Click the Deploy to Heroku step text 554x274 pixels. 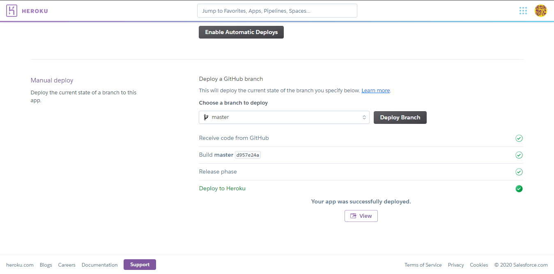click(x=222, y=189)
